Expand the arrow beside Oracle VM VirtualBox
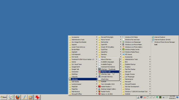The height and width of the screenshot is (100, 179). (x=120, y=47)
